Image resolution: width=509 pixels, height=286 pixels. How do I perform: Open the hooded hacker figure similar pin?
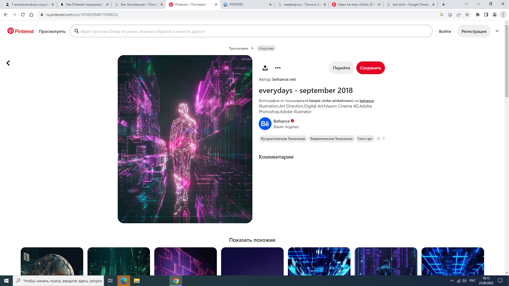point(386,261)
